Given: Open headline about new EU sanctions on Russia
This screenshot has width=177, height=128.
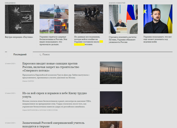Looking at the screenshot, I should tap(50, 67).
